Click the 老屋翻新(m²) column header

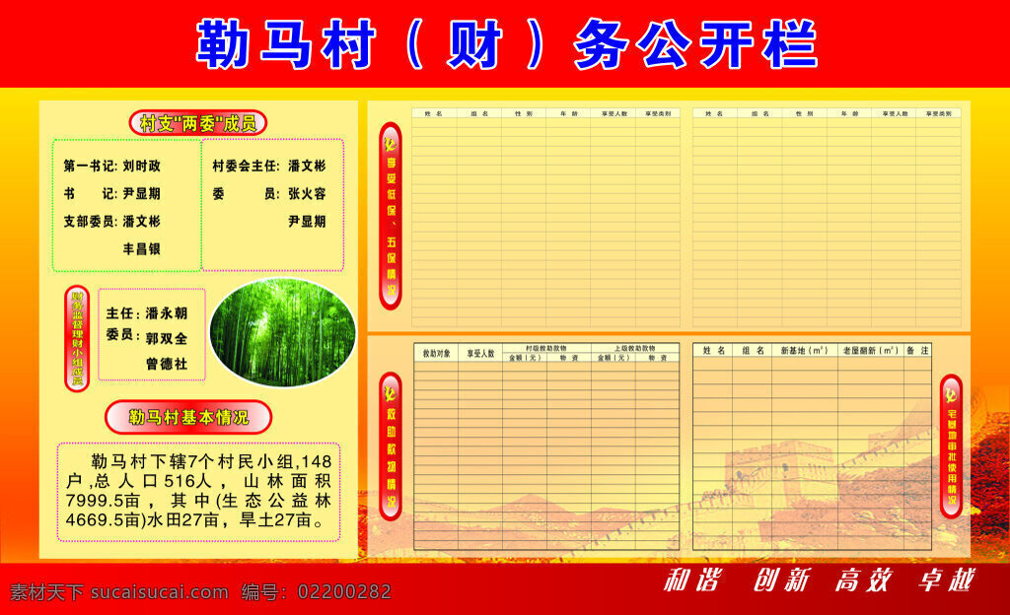[870, 351]
